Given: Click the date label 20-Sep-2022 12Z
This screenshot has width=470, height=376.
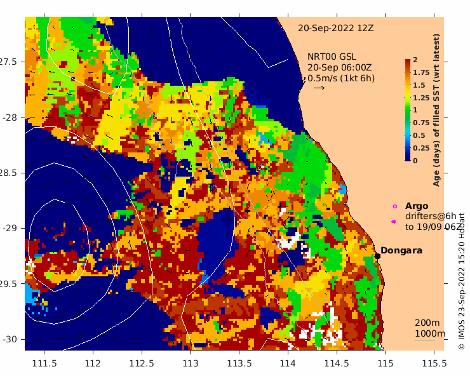Looking at the screenshot, I should (336, 28).
